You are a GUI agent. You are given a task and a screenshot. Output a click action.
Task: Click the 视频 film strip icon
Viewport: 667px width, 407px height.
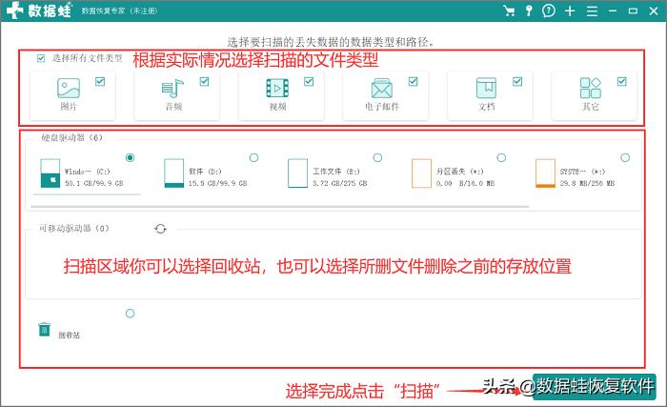277,88
